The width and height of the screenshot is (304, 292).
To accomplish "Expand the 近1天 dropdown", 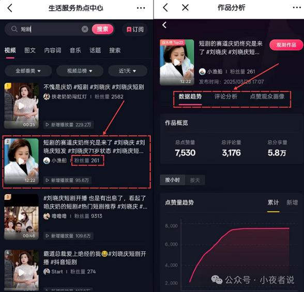I will point(128,71).
